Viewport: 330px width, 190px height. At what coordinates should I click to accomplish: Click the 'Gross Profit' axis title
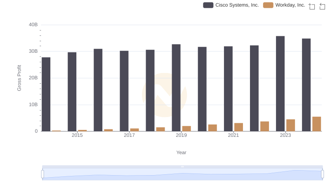tap(19, 78)
